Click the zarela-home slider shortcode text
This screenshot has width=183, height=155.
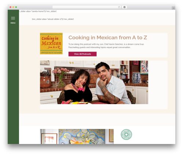(38, 11)
